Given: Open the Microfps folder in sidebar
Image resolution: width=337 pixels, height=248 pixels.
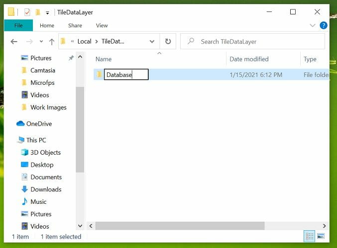Looking at the screenshot, I should [x=42, y=83].
